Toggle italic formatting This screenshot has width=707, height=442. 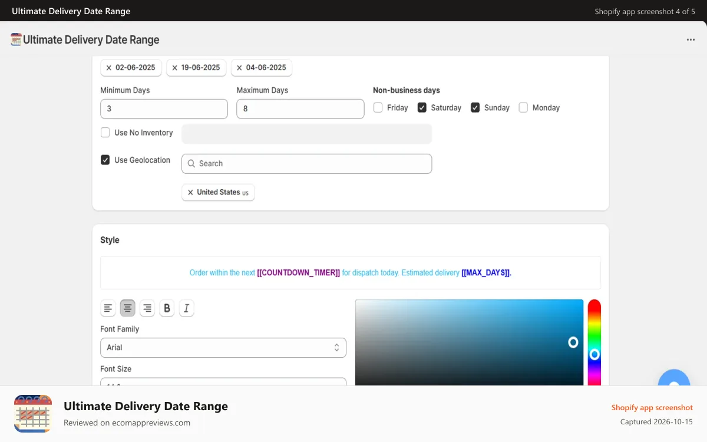[186, 308]
